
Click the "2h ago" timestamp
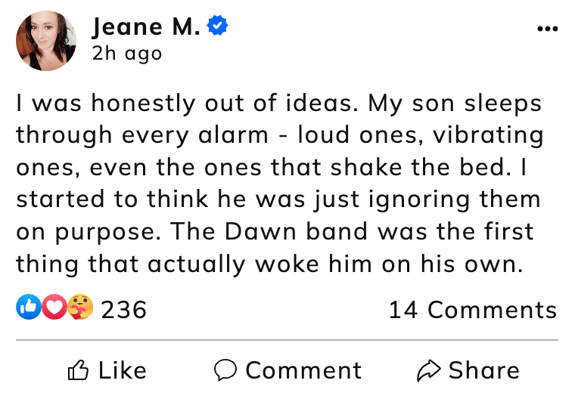click(x=126, y=54)
